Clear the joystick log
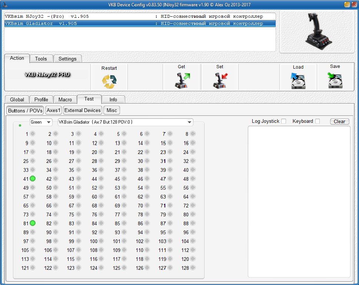This screenshot has width=359, height=285. coord(339,121)
